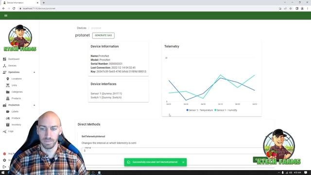Toggle Sensor 1 - Temperature legend item
The width and height of the screenshot is (311, 175).
[x=200, y=110]
